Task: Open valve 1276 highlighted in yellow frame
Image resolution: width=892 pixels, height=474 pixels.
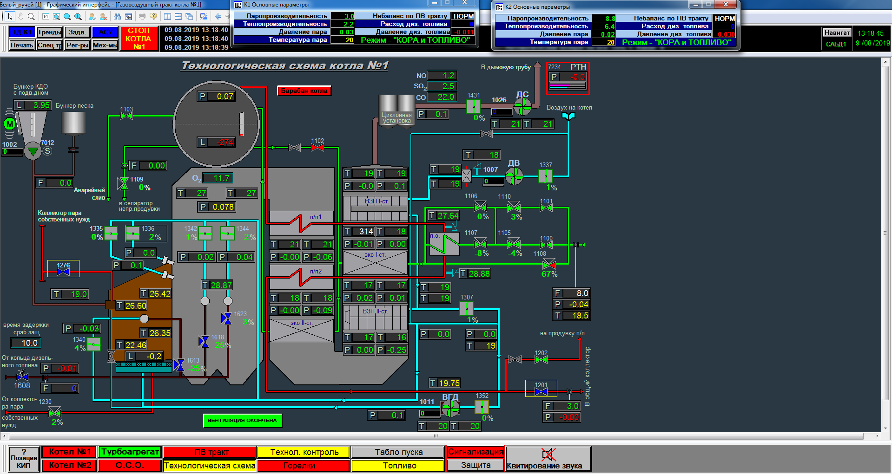Action: point(63,271)
